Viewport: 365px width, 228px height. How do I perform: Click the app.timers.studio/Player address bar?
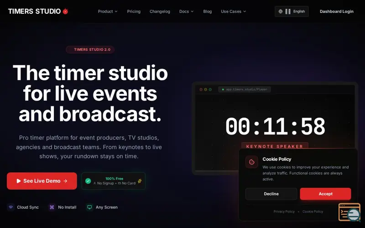[245, 89]
